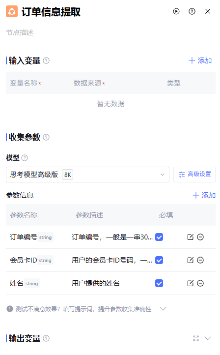
Task: Edit the 订单编号 parameter
Action: click(191, 237)
